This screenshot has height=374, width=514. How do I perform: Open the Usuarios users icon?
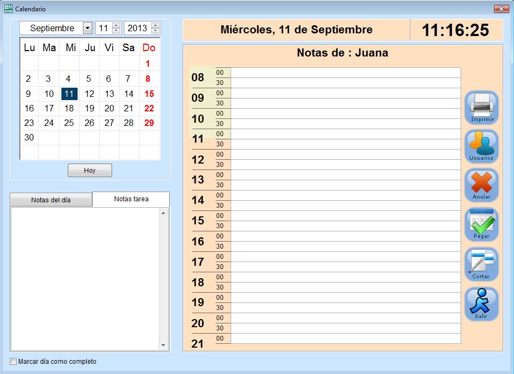(x=482, y=146)
